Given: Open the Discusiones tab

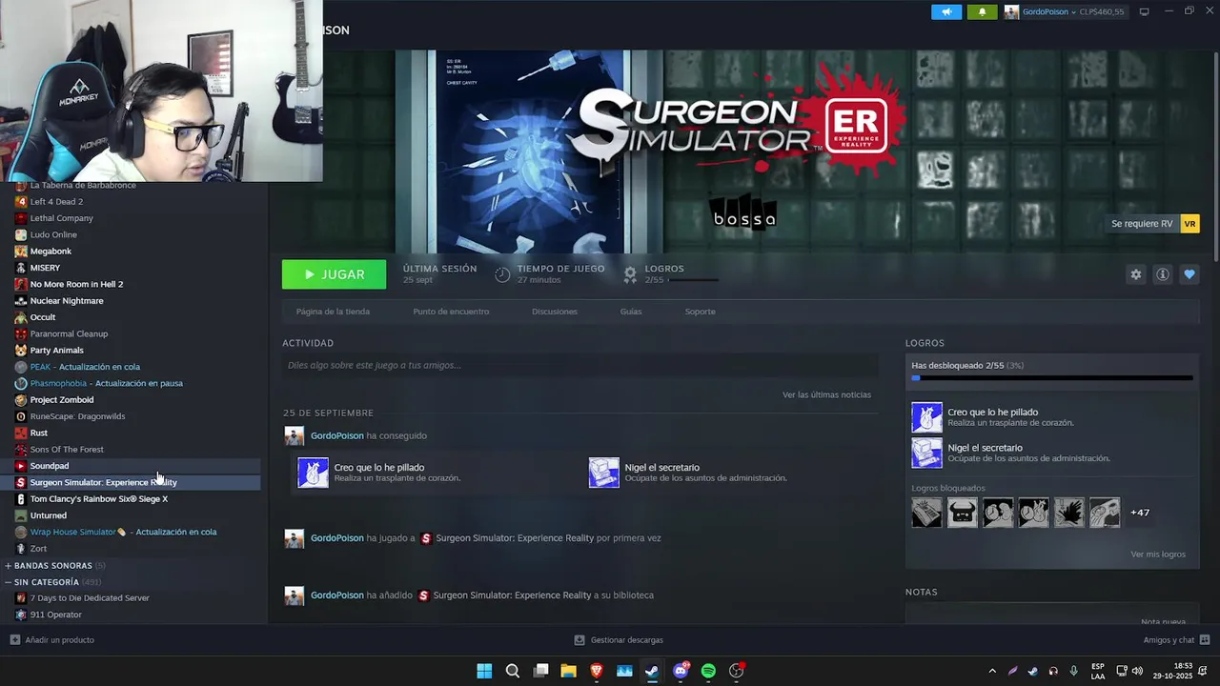Looking at the screenshot, I should tap(555, 312).
